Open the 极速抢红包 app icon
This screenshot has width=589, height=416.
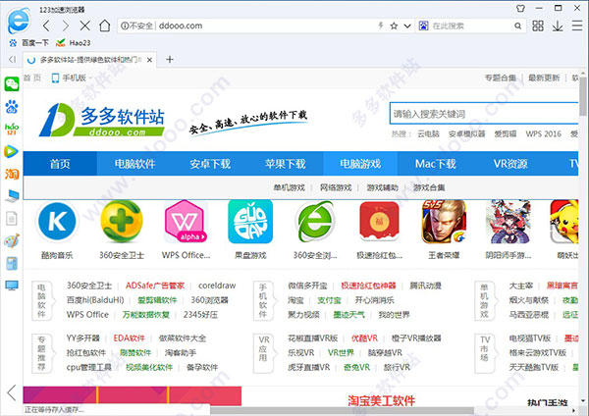pyautogui.click(x=379, y=222)
